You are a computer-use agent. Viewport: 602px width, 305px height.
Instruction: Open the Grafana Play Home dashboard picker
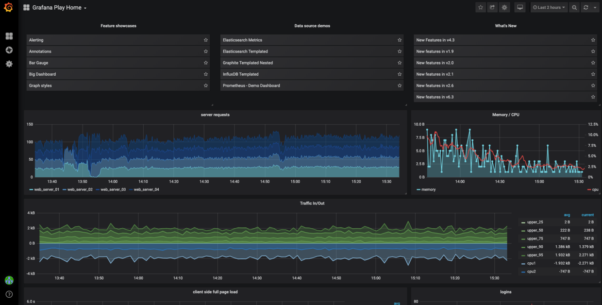[x=55, y=8]
